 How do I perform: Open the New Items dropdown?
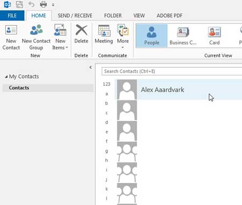60,38
